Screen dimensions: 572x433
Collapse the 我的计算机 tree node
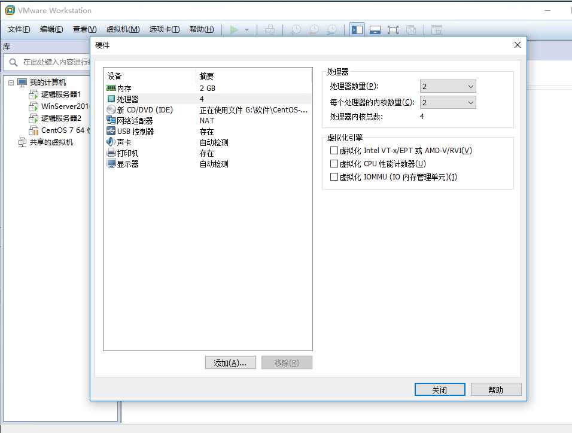point(11,83)
